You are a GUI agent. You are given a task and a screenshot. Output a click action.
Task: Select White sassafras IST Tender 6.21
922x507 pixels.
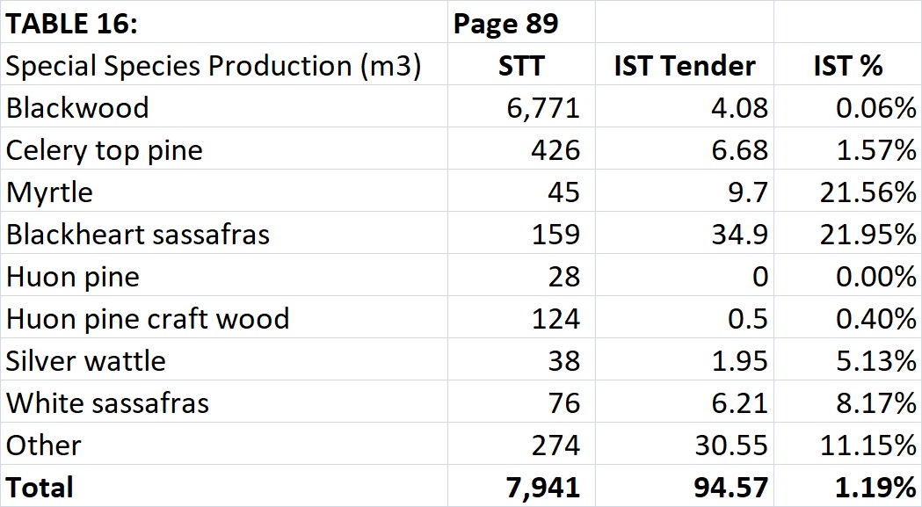(742, 402)
